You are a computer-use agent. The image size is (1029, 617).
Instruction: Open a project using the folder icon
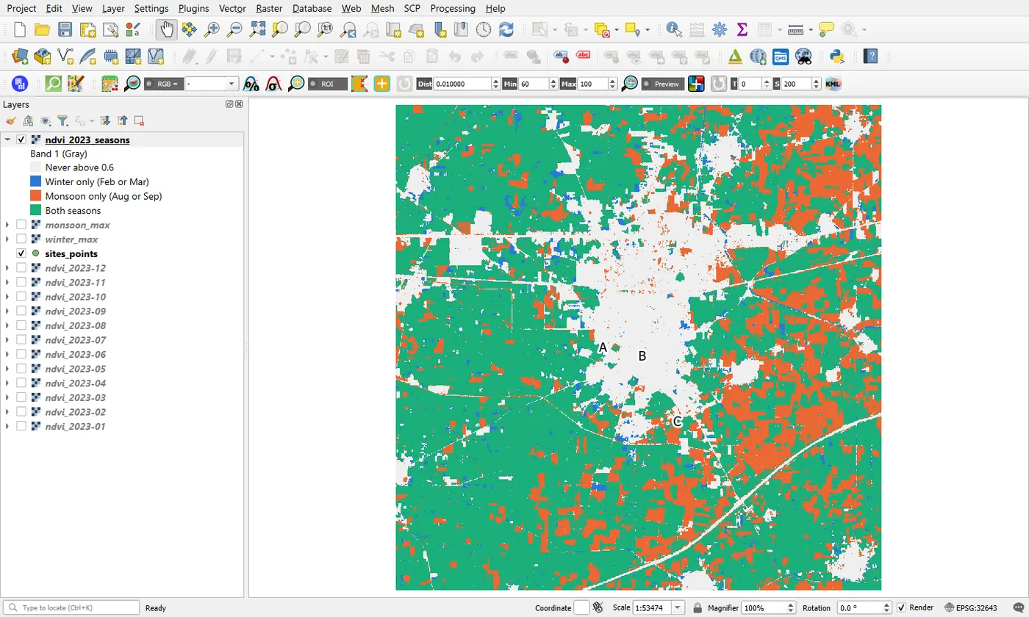(42, 29)
